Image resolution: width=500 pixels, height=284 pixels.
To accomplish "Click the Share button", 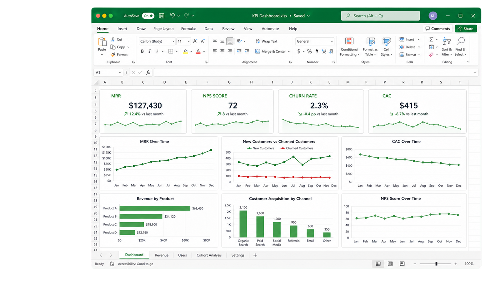I will 466,29.
